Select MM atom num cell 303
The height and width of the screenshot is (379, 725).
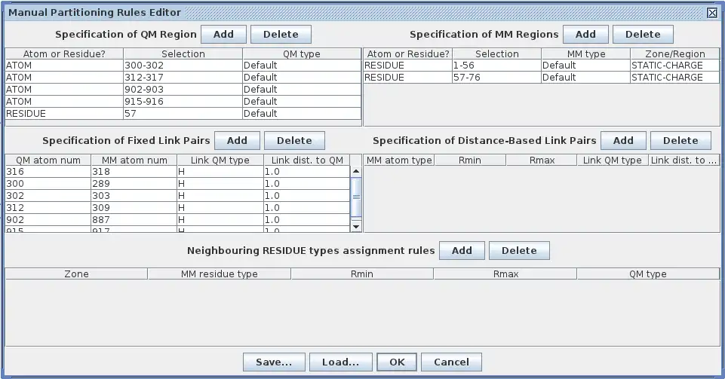(134, 195)
